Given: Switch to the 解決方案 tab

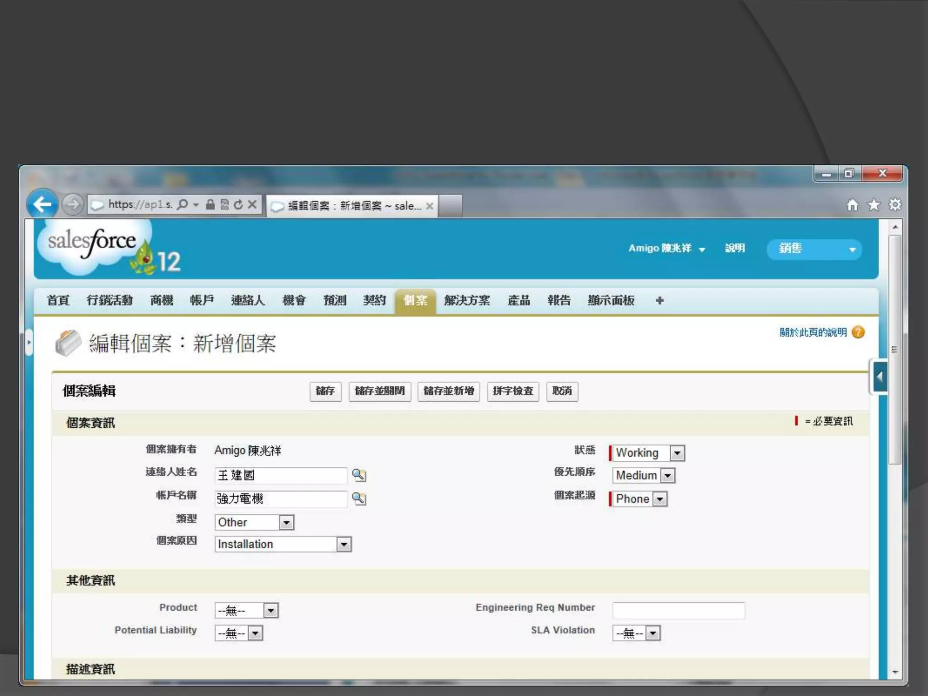Looking at the screenshot, I should pos(467,300).
